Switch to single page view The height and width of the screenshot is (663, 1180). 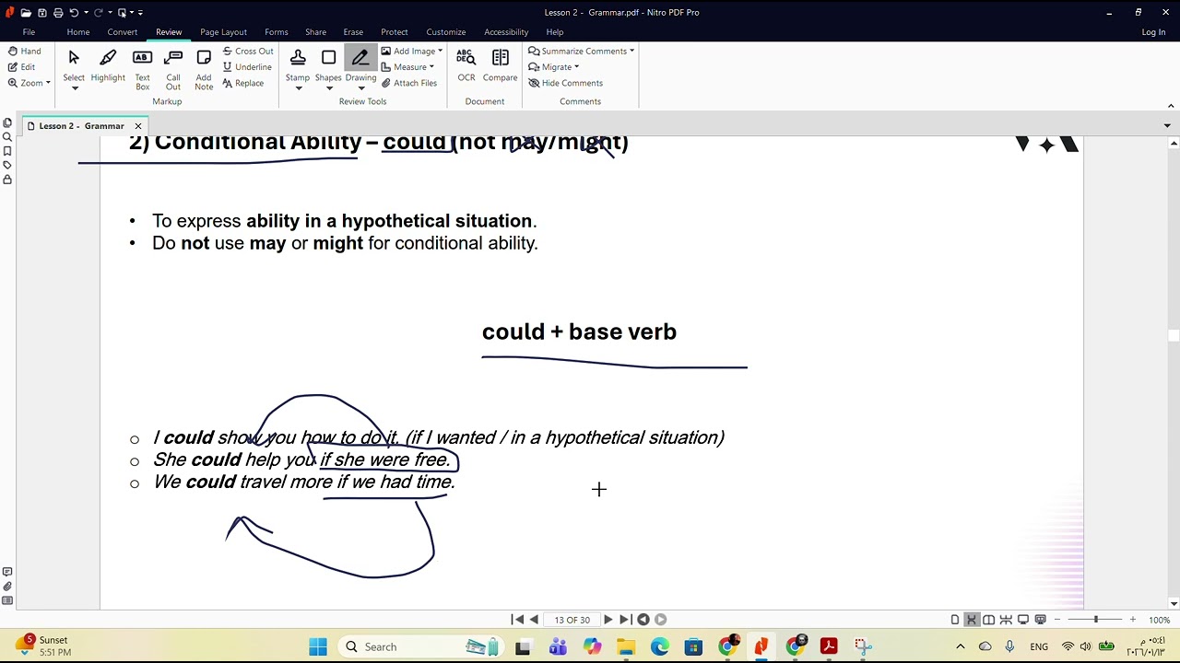point(955,620)
